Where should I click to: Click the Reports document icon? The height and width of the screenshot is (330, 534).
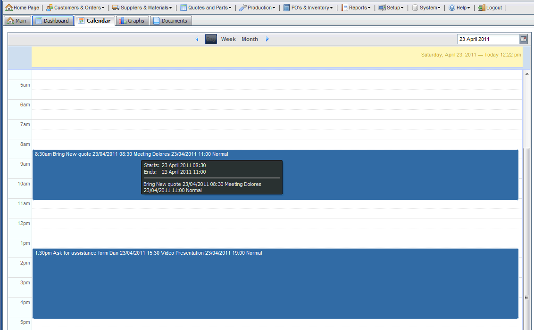tap(345, 8)
